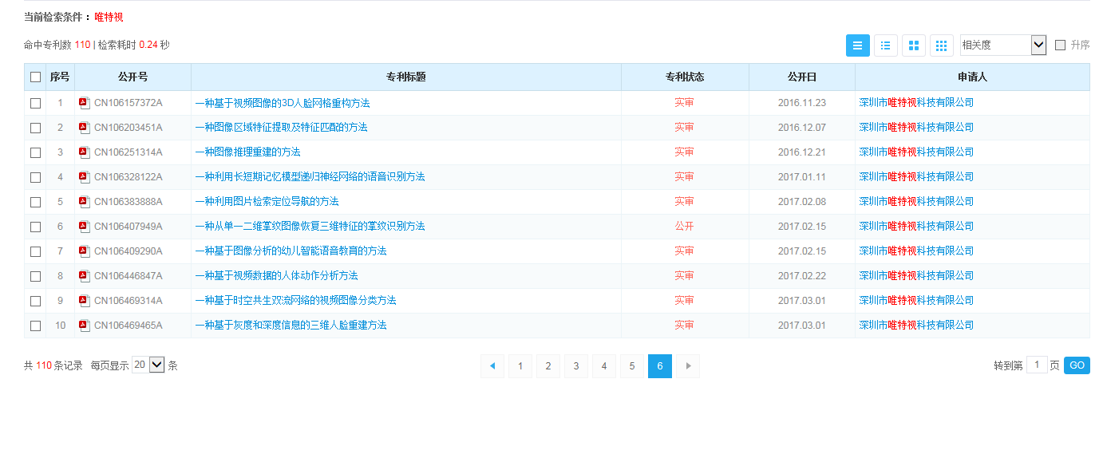1103x454 pixels.
Task: Tick the select-all checkbox in table header
Action: pos(35,77)
